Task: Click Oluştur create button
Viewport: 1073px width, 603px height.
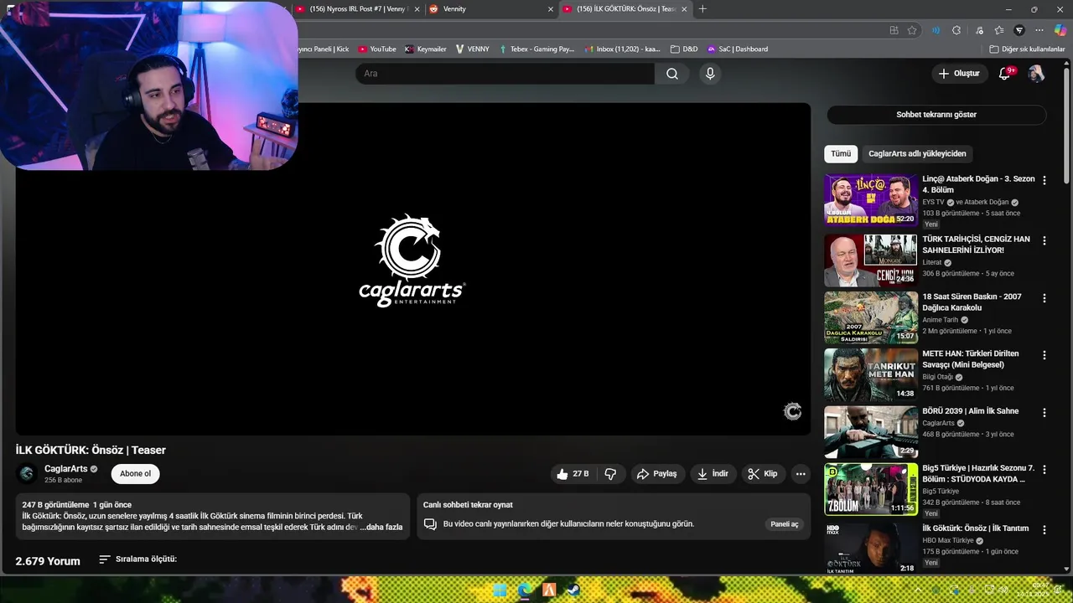Action: tap(959, 74)
